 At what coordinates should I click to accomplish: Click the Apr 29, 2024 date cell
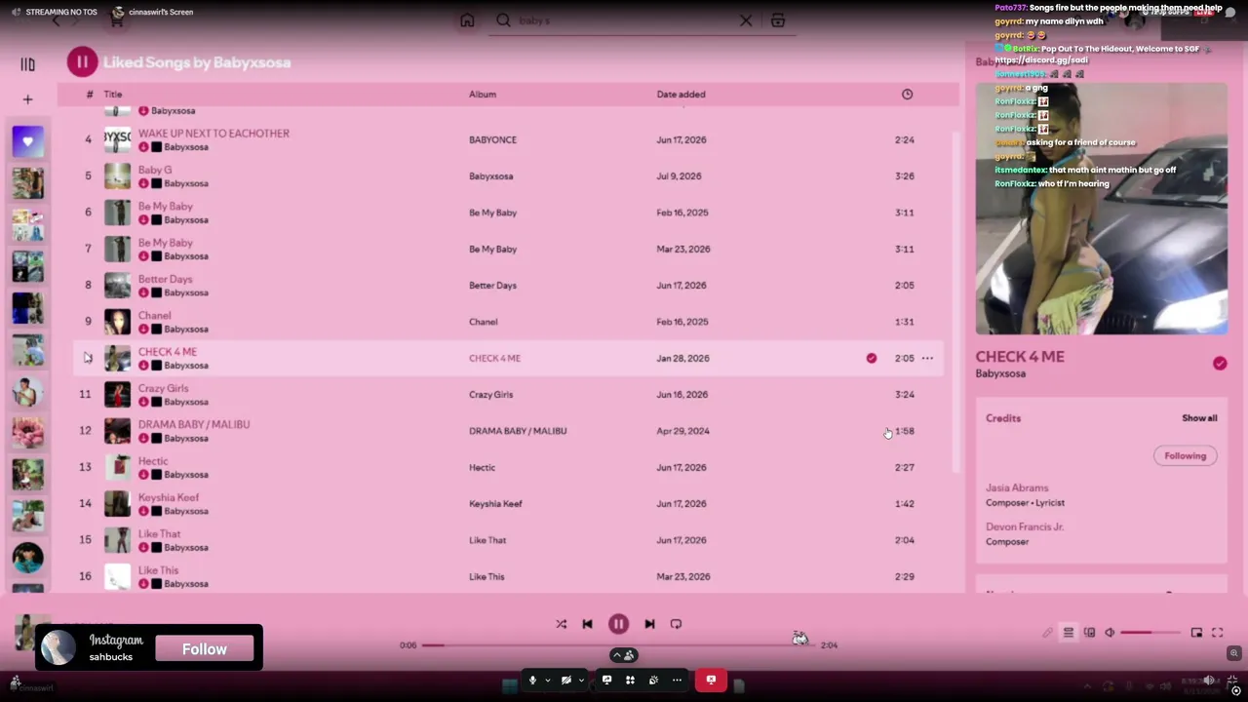point(683,431)
